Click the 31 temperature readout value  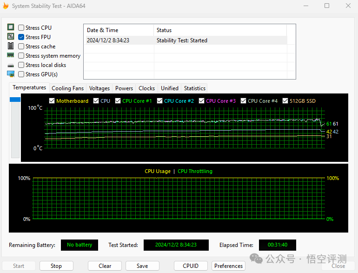coord(329,136)
